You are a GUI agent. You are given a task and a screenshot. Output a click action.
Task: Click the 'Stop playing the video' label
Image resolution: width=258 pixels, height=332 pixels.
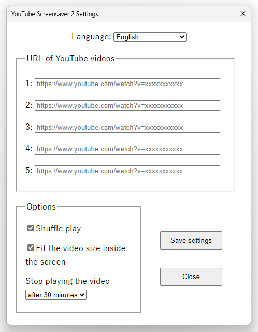68,281
